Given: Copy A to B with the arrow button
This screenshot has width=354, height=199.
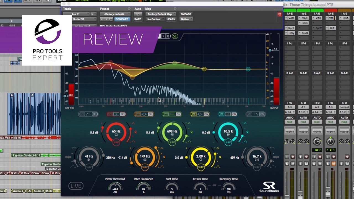Looking at the screenshot, I should point(163,36).
